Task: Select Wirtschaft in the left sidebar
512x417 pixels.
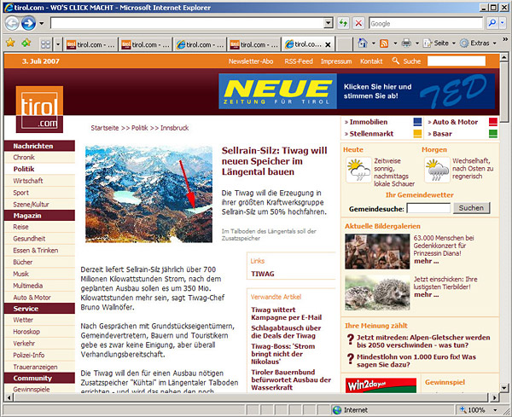Action: point(28,181)
